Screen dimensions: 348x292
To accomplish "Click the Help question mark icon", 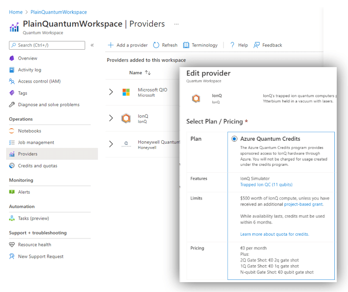I will tap(232, 45).
